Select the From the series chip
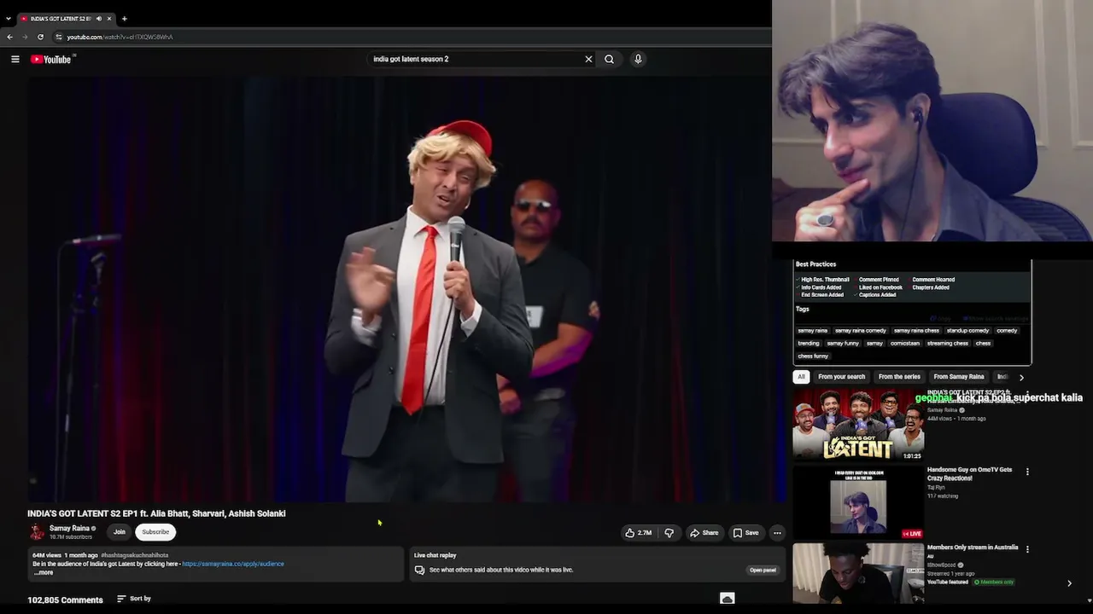This screenshot has width=1093, height=614. coord(899,377)
